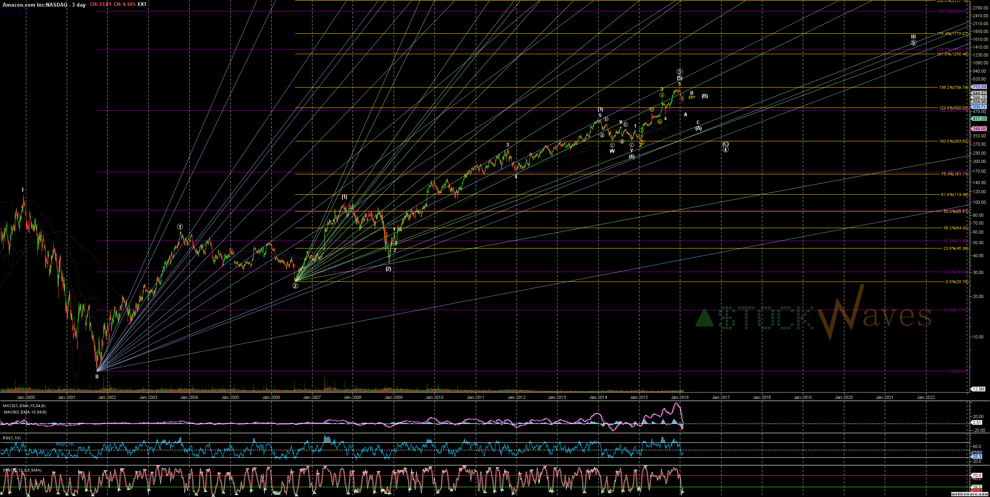Click the wave II label at the 2001 low
Viewport: 990px width, 497px height.
tap(97, 376)
